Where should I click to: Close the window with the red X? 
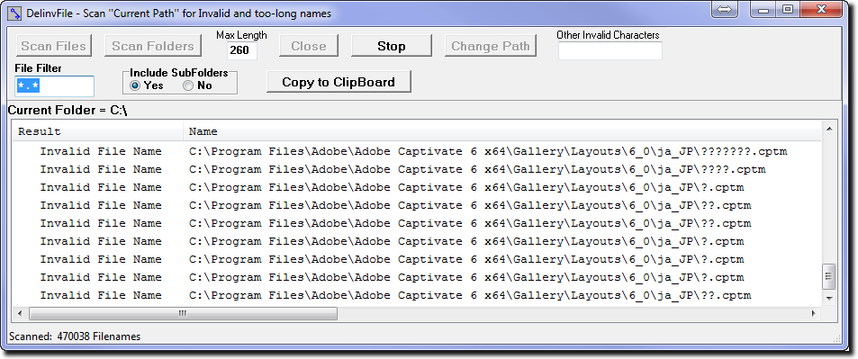(x=821, y=9)
